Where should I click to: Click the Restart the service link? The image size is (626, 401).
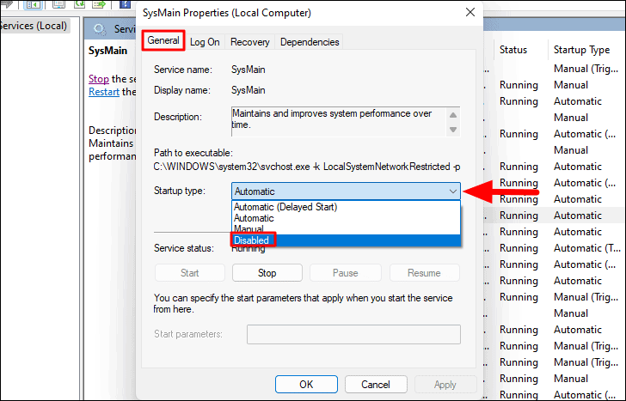(x=104, y=92)
